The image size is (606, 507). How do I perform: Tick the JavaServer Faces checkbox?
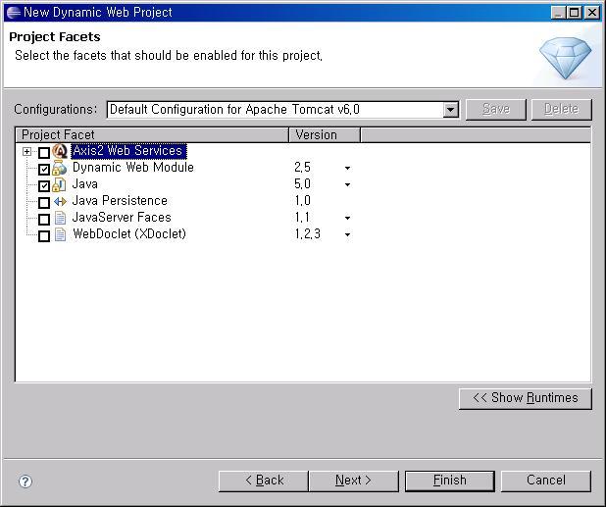coord(44,219)
